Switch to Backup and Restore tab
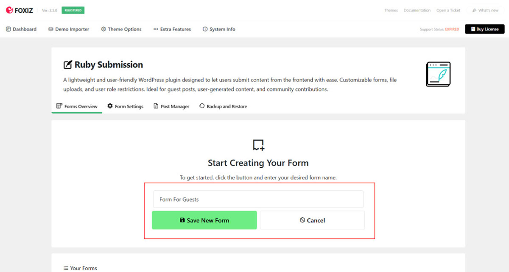The height and width of the screenshot is (272, 509). pyautogui.click(x=223, y=106)
